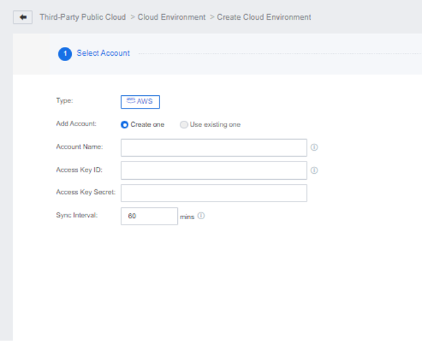Focus the Account Name input field
This screenshot has width=422, height=342.
click(214, 147)
